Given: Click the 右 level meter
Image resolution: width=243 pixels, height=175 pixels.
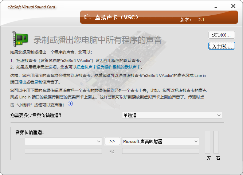Looking at the screenshot, I should click(x=216, y=142).
